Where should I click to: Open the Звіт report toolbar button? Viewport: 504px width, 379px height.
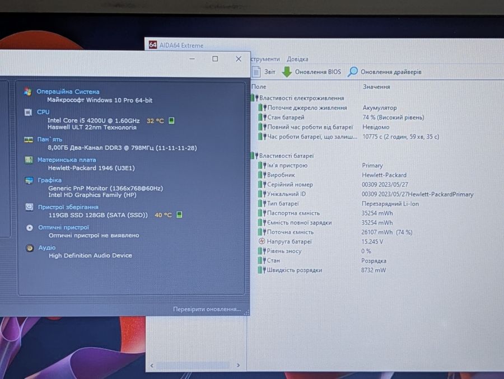[x=263, y=72]
